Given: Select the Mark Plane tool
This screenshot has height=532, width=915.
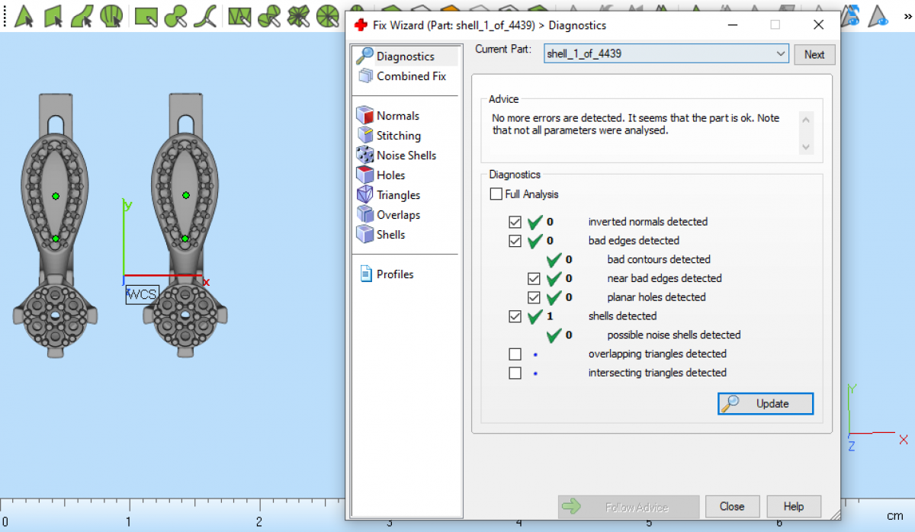Looking at the screenshot, I should [53, 15].
